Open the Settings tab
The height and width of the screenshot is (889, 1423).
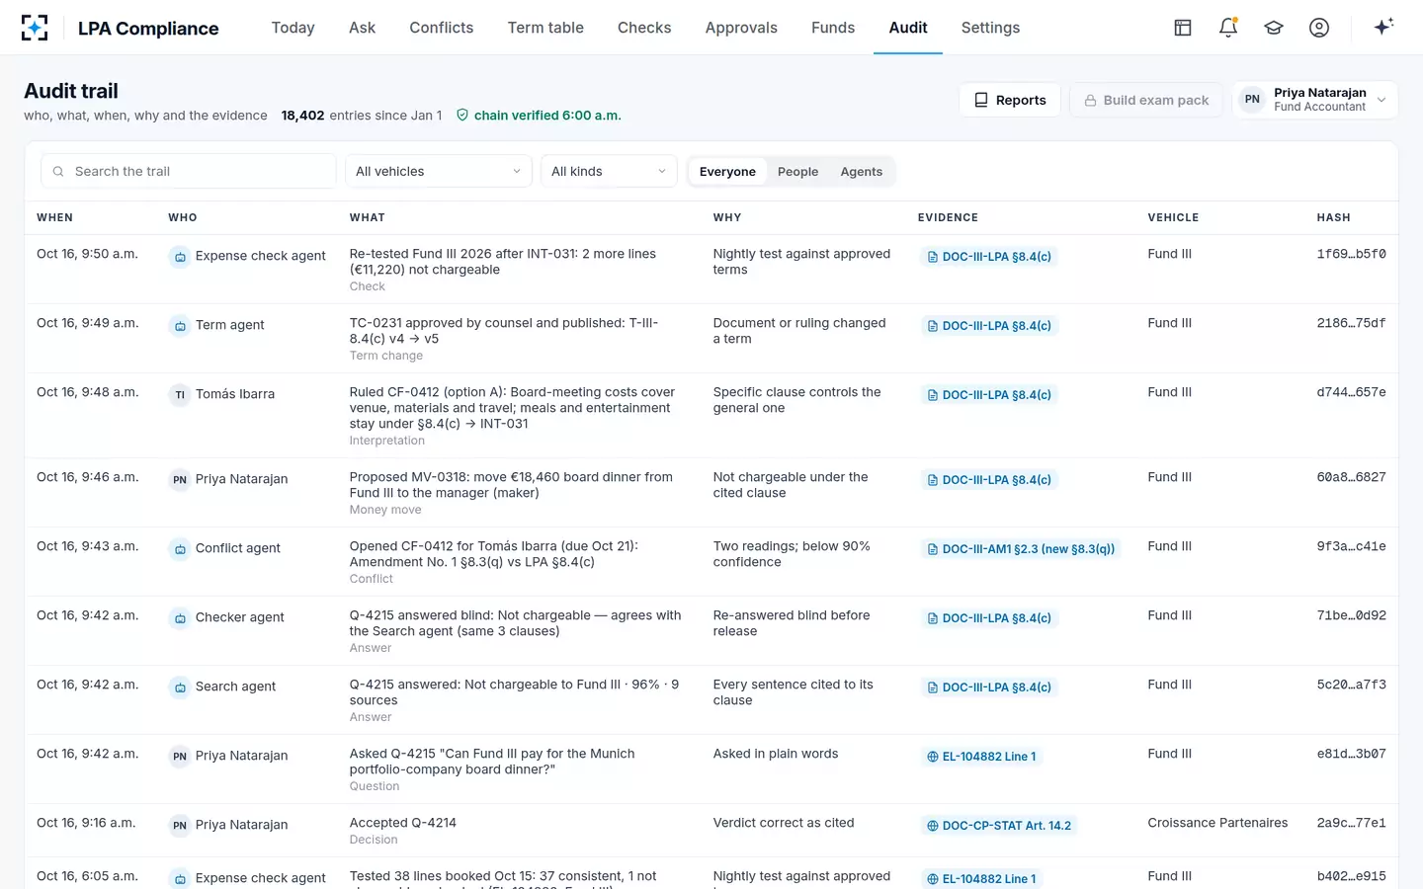tap(990, 28)
